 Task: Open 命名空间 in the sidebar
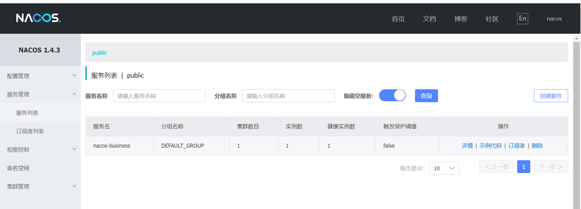point(18,168)
